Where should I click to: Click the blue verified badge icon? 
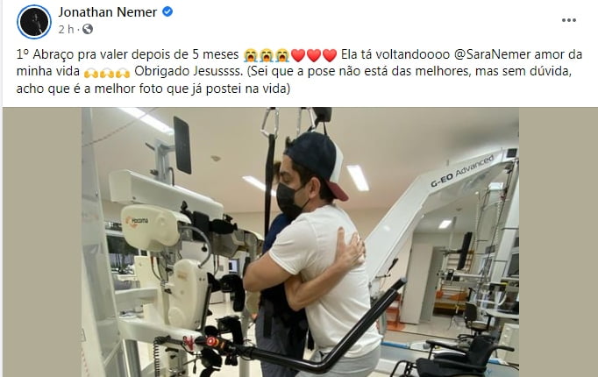(x=167, y=11)
